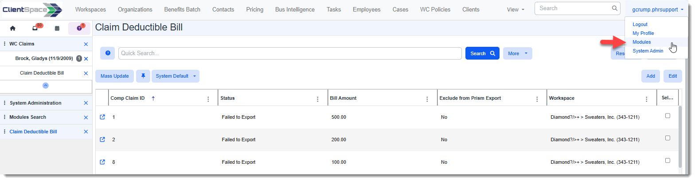Screen dimensions: 695x181
Task: Click the home icon in sidebar
Action: point(12,28)
